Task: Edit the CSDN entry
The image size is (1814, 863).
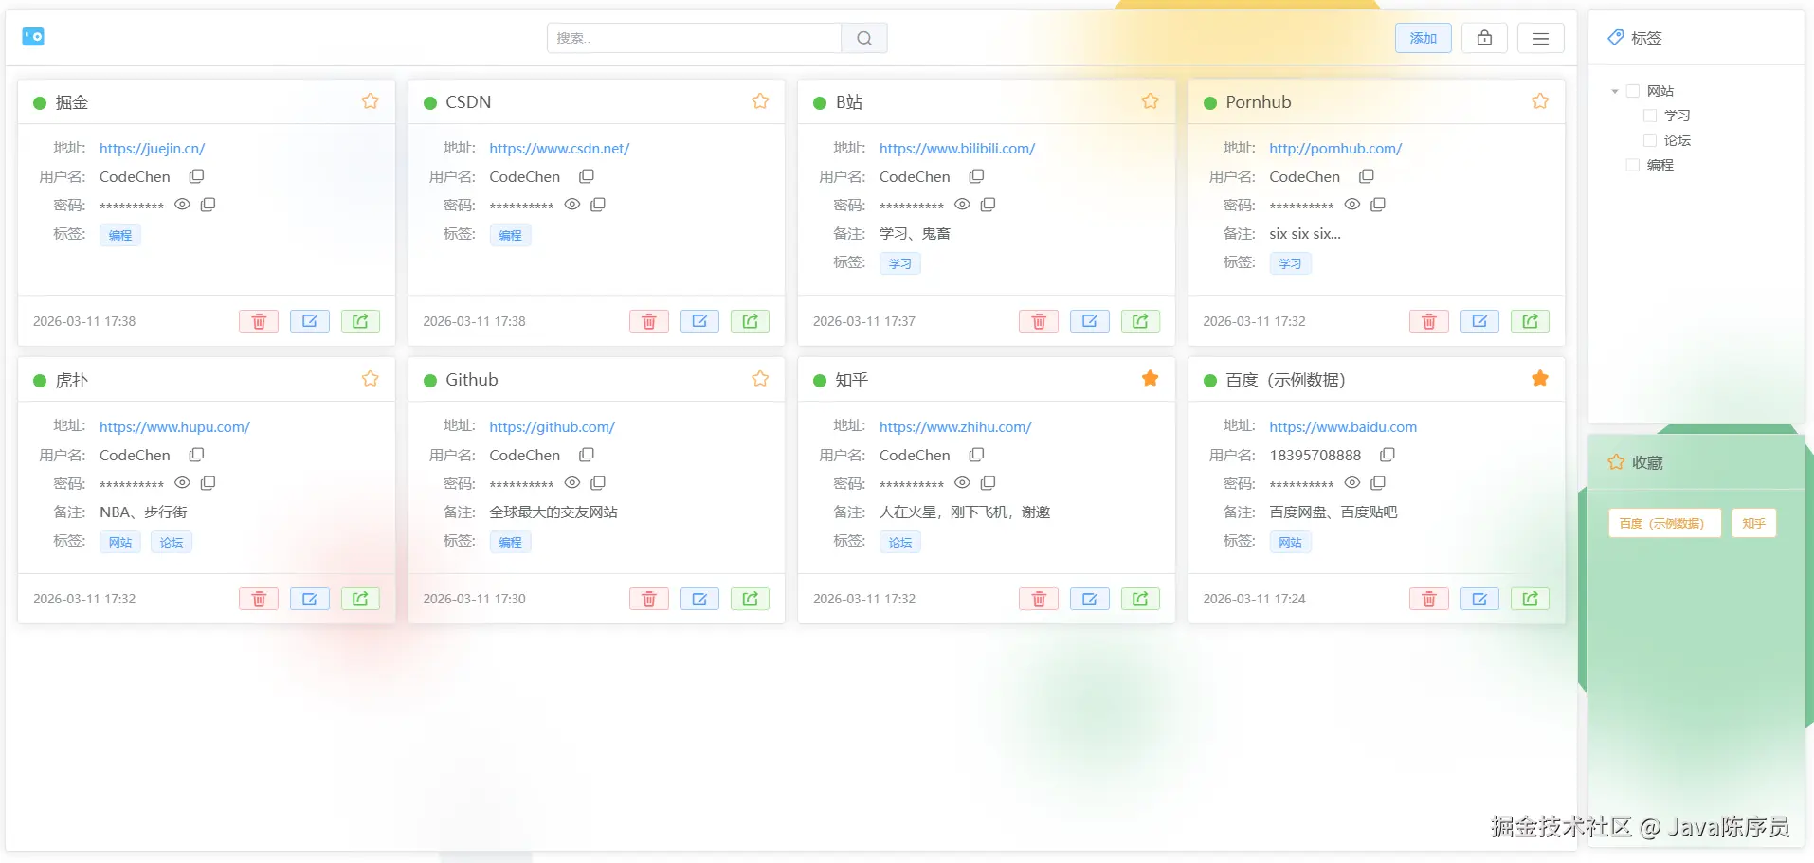Action: coord(699,321)
